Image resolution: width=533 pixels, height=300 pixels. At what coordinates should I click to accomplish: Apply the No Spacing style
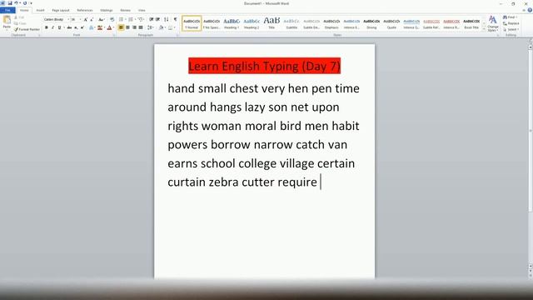(x=212, y=23)
